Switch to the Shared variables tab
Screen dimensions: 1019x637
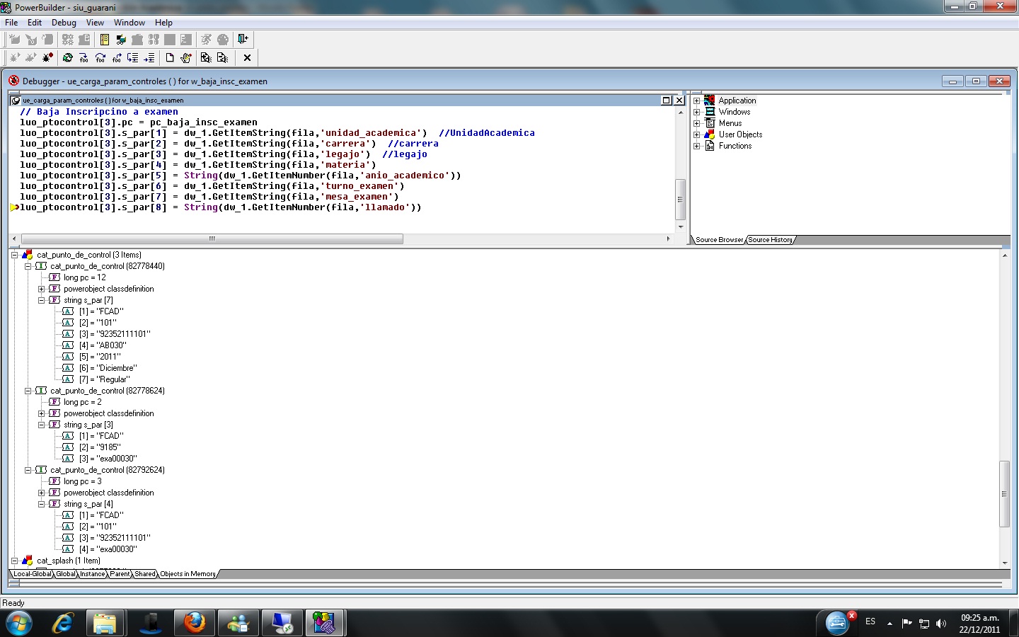(145, 574)
